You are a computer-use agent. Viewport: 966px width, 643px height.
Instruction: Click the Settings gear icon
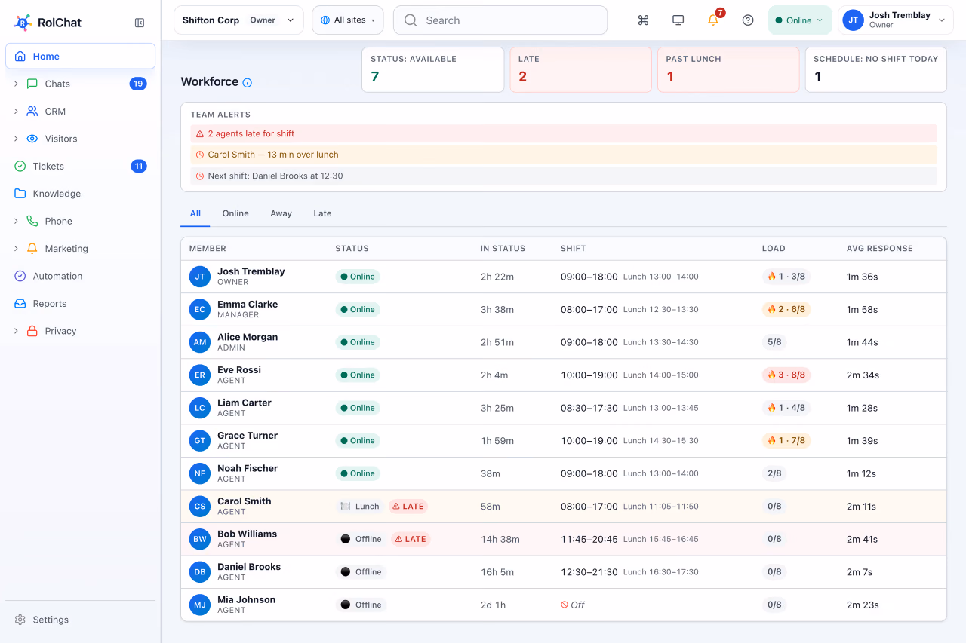click(20, 620)
